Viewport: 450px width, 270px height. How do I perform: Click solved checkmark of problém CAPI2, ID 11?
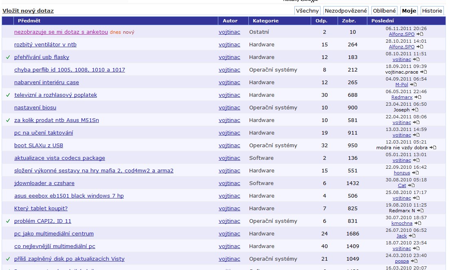coord(8,221)
